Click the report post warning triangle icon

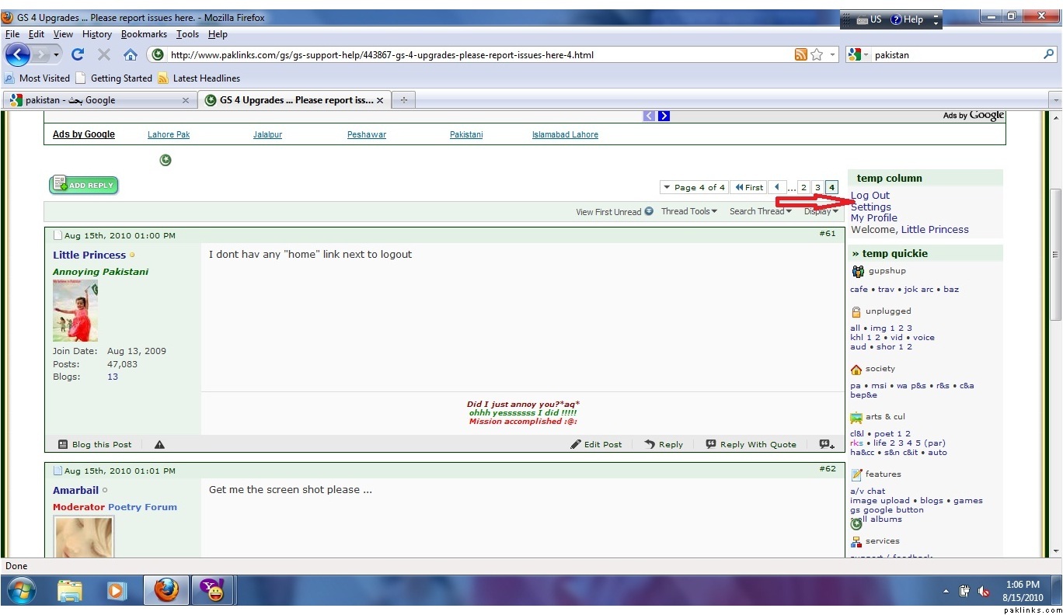(x=159, y=445)
